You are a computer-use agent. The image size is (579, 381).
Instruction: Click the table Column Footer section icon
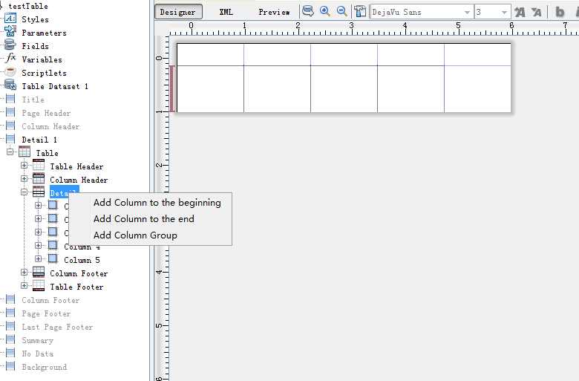coord(39,273)
